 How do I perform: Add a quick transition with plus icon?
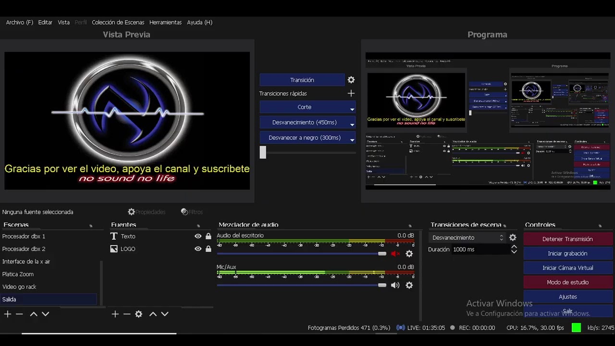click(351, 93)
